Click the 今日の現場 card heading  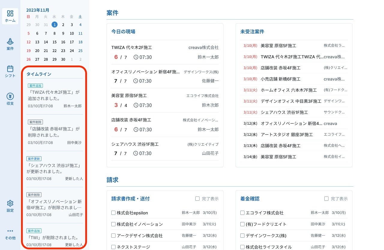tap(123, 32)
